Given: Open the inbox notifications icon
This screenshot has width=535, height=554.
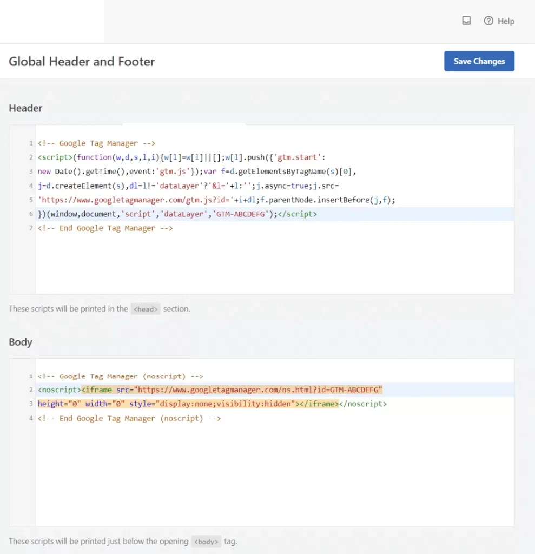Looking at the screenshot, I should [466, 21].
